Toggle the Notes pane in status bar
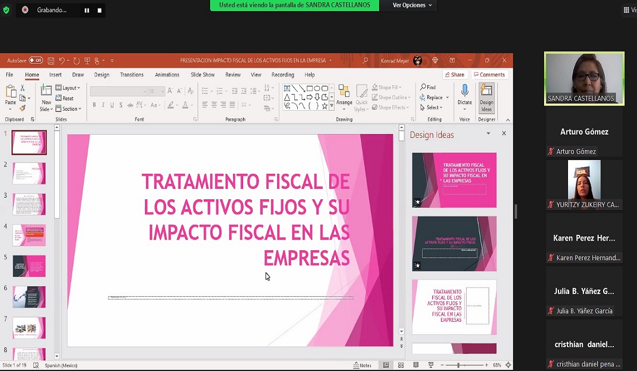The image size is (637, 371). (362, 365)
